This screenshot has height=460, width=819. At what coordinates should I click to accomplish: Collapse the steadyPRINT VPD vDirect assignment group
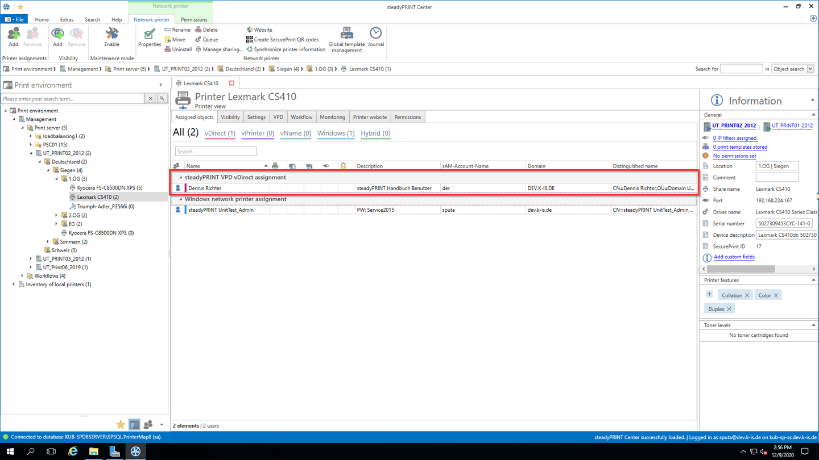tap(180, 177)
